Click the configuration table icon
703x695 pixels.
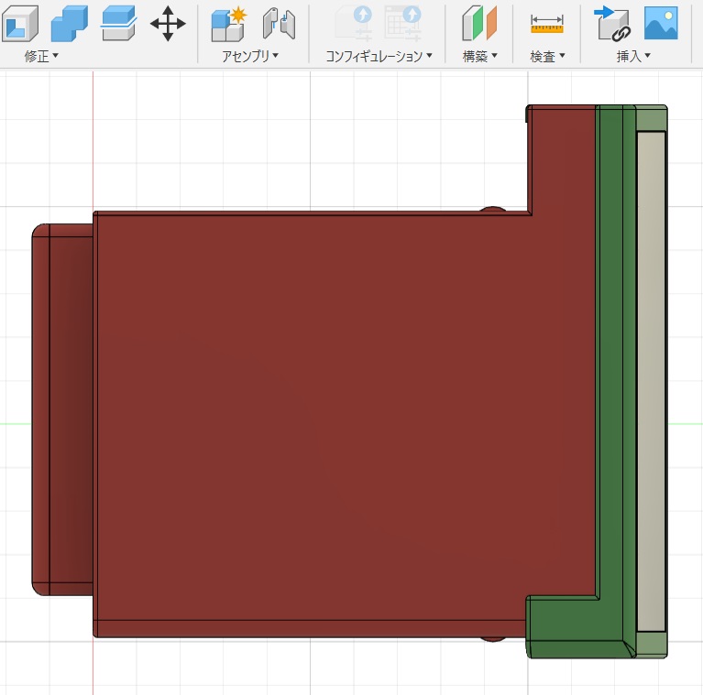tap(403, 23)
